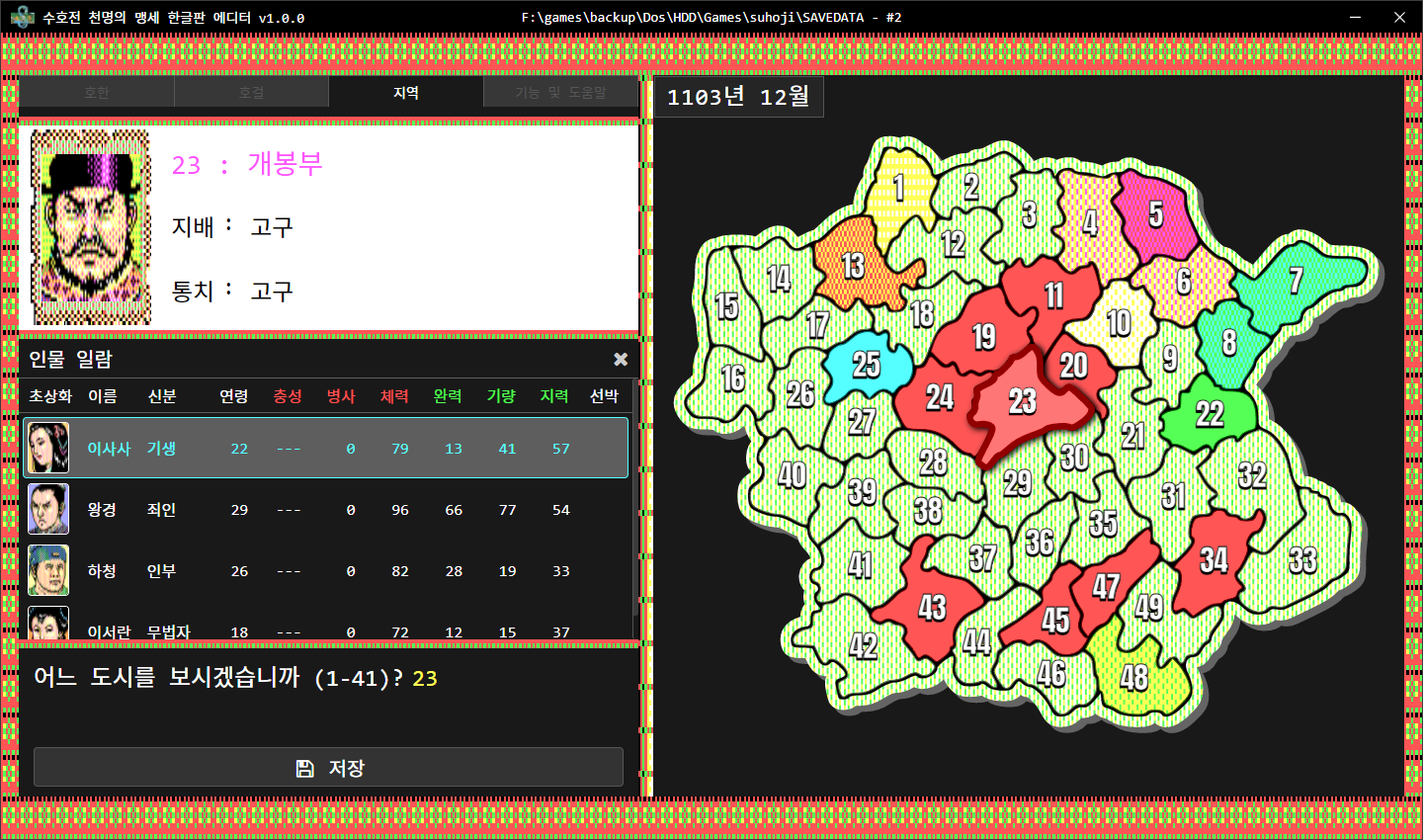
Task: Sort by 병사 column header
Action: [341, 396]
